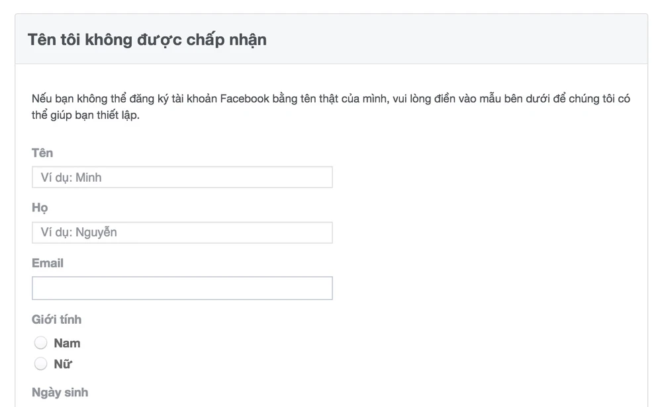Click the opening words "Nếu bạn không thể"
This screenshot has height=407, width=662.
pyautogui.click(x=74, y=99)
